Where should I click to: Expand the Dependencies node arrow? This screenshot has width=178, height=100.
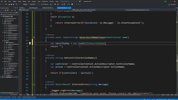pos(3,20)
